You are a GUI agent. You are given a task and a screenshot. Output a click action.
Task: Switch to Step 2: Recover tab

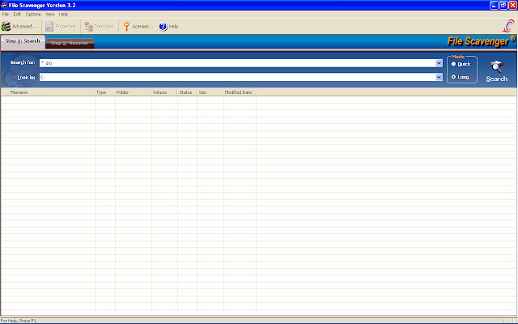(70, 43)
